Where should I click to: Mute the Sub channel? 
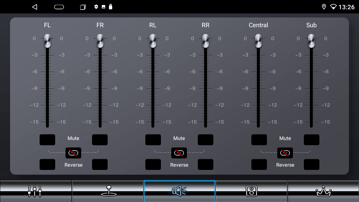click(x=312, y=140)
